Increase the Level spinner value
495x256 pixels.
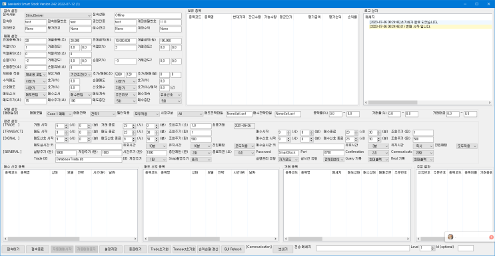coord(433,247)
